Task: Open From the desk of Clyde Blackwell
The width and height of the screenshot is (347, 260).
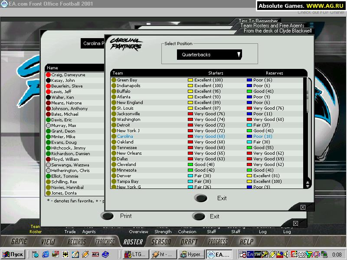Action: pyautogui.click(x=278, y=31)
